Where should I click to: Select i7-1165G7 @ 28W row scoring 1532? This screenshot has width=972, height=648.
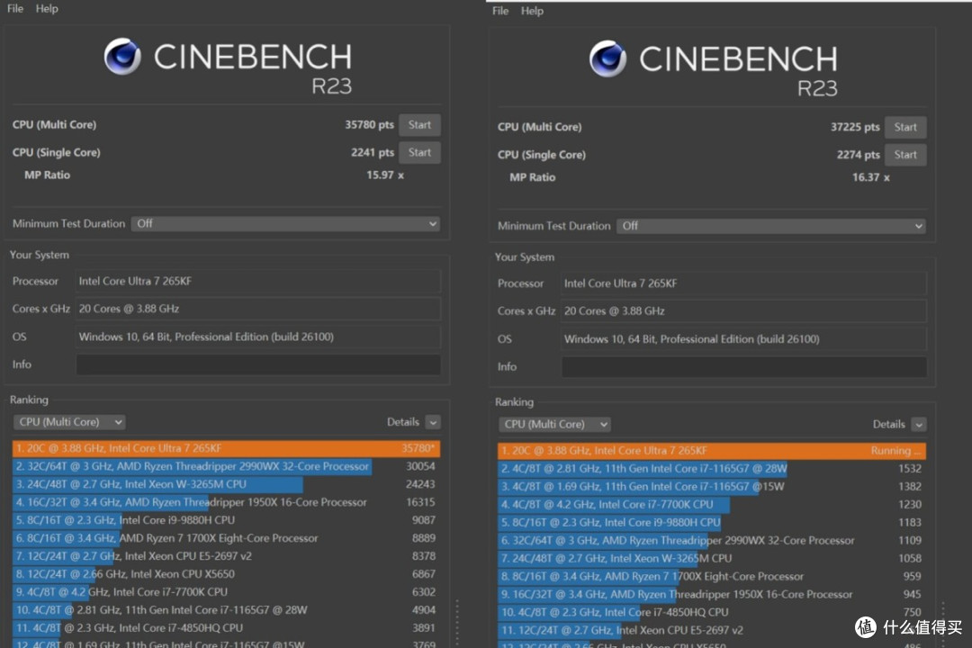pos(712,469)
